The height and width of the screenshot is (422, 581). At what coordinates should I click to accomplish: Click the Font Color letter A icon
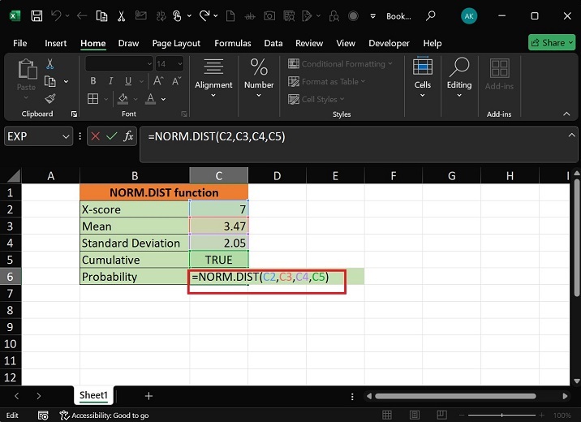click(150, 98)
